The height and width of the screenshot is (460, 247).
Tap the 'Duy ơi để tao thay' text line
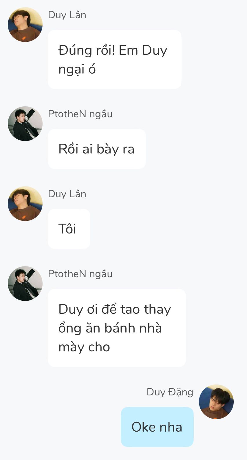pyautogui.click(x=115, y=309)
